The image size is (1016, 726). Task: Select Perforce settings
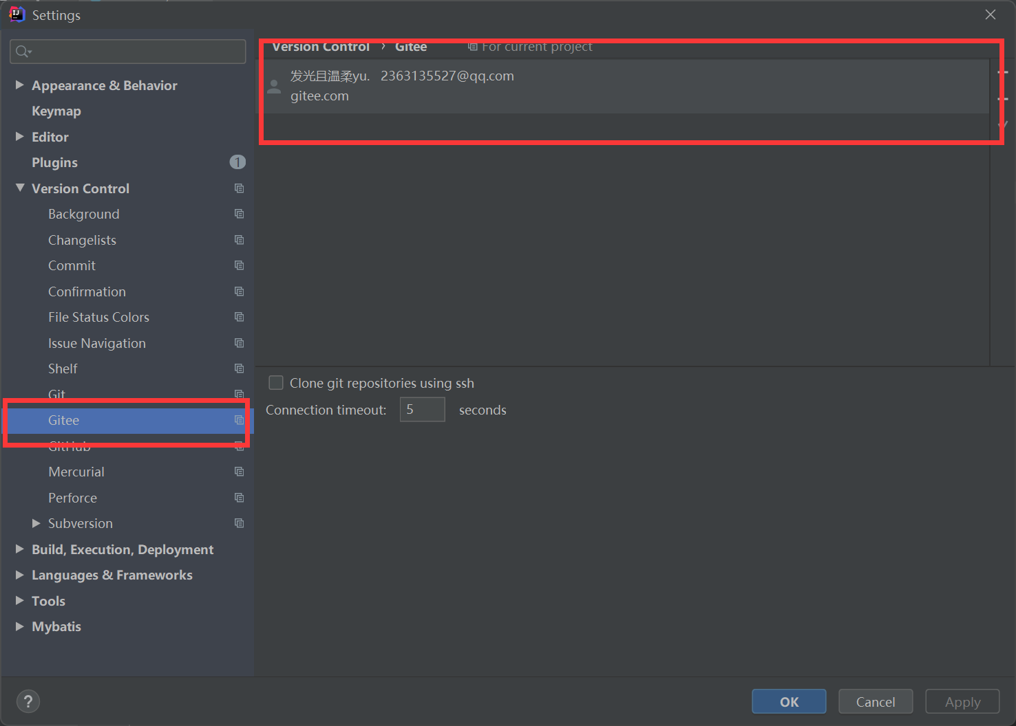coord(72,498)
